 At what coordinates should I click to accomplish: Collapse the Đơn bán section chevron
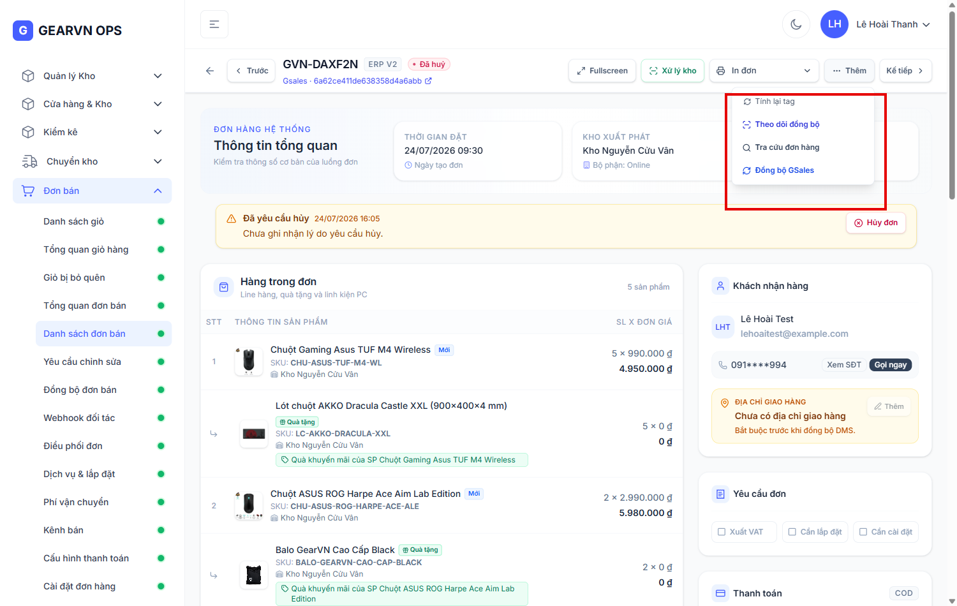[x=158, y=191]
